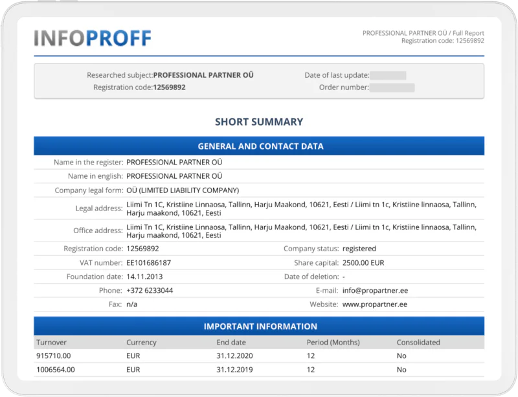
Task: Click the 'Share capital:' label
Action: point(317,263)
